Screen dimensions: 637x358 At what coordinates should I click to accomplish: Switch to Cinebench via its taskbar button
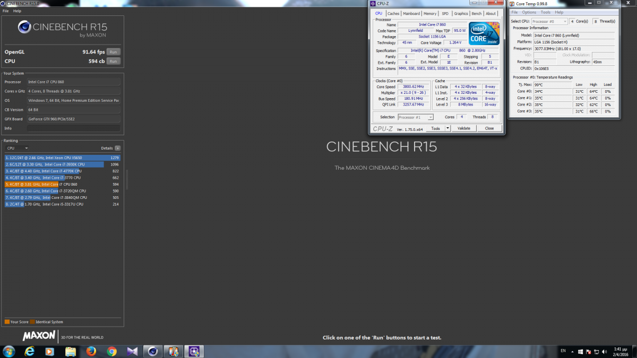click(x=153, y=351)
